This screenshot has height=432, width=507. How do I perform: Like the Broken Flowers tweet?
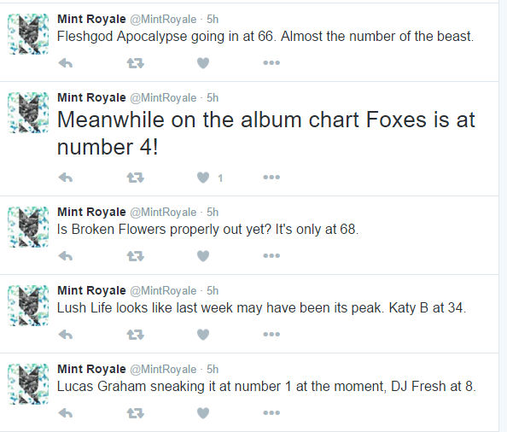click(x=203, y=256)
